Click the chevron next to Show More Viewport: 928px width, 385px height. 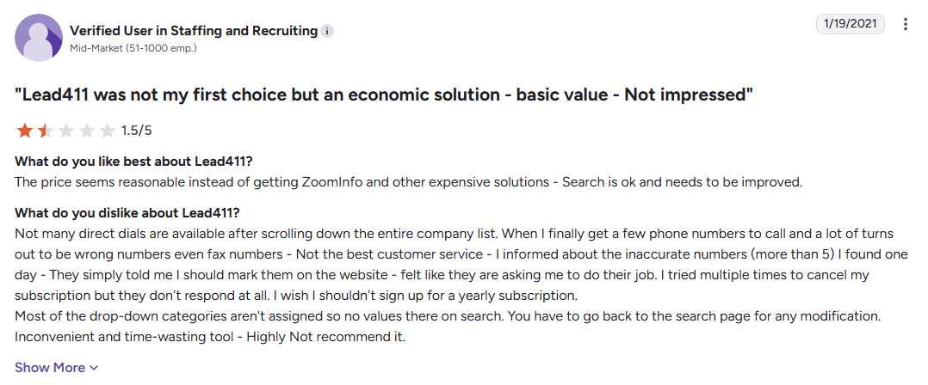point(94,369)
